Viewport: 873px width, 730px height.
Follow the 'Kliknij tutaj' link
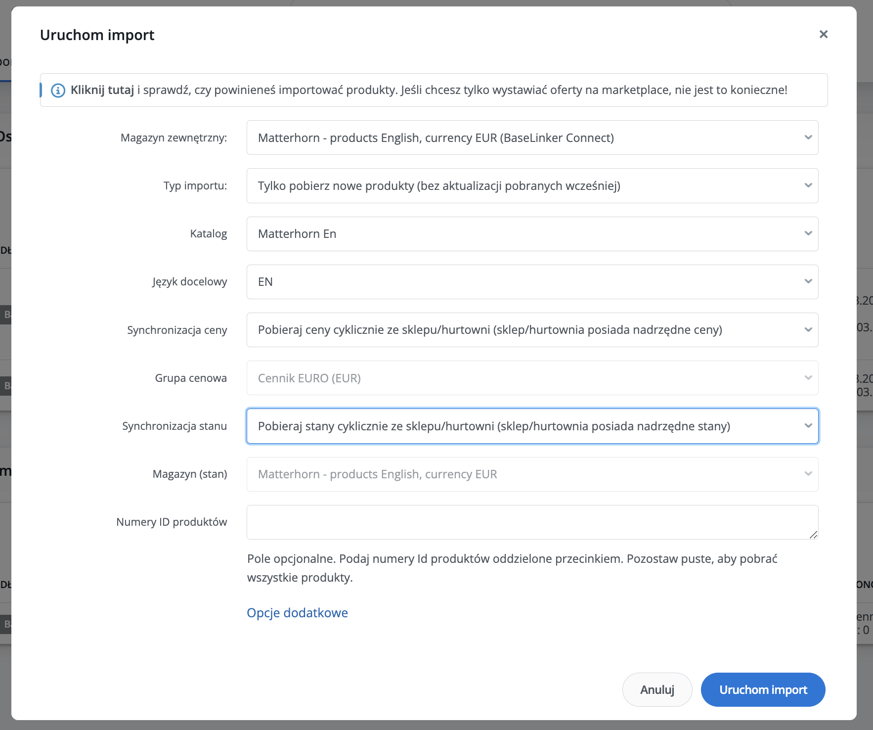[x=102, y=90]
